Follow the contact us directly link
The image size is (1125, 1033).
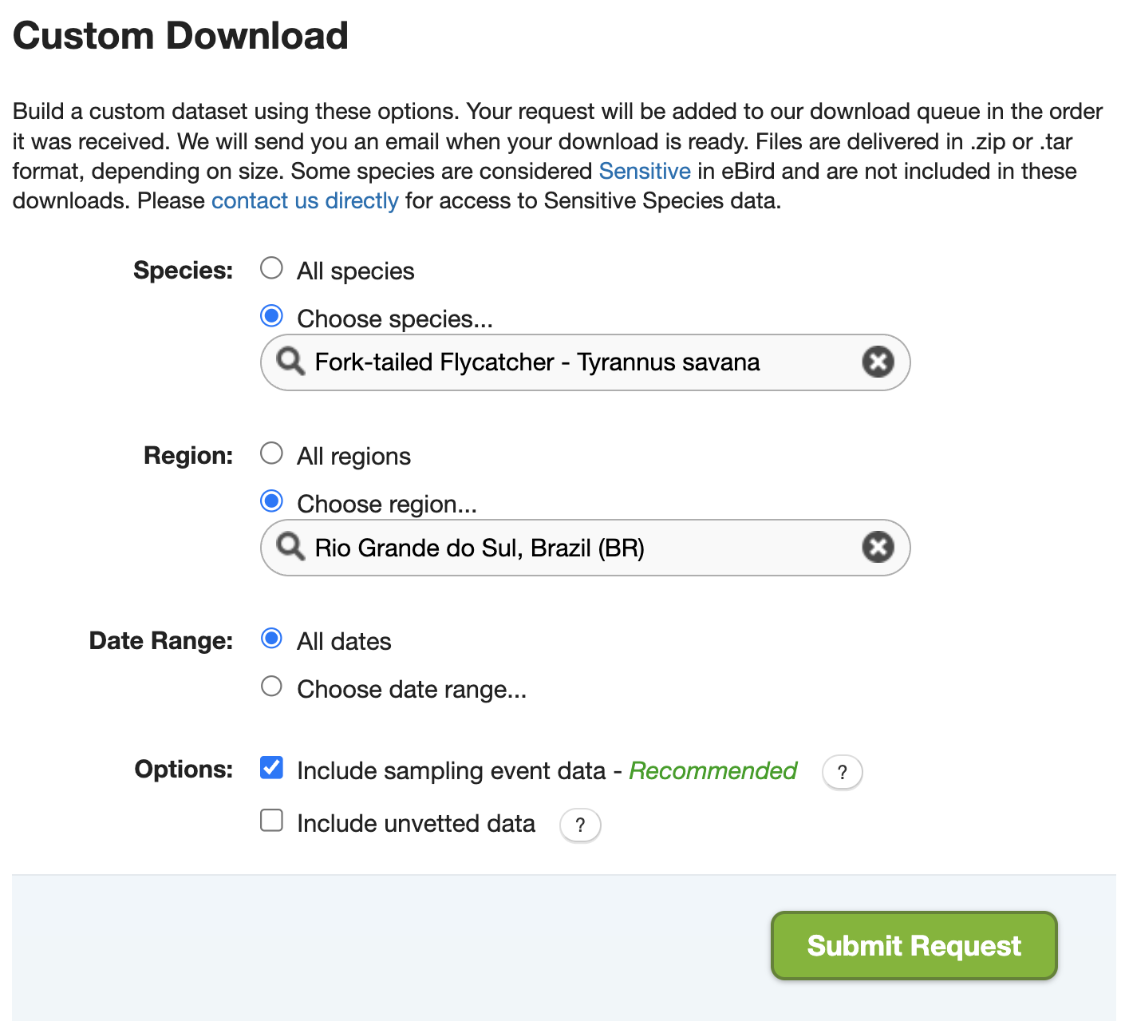click(305, 201)
